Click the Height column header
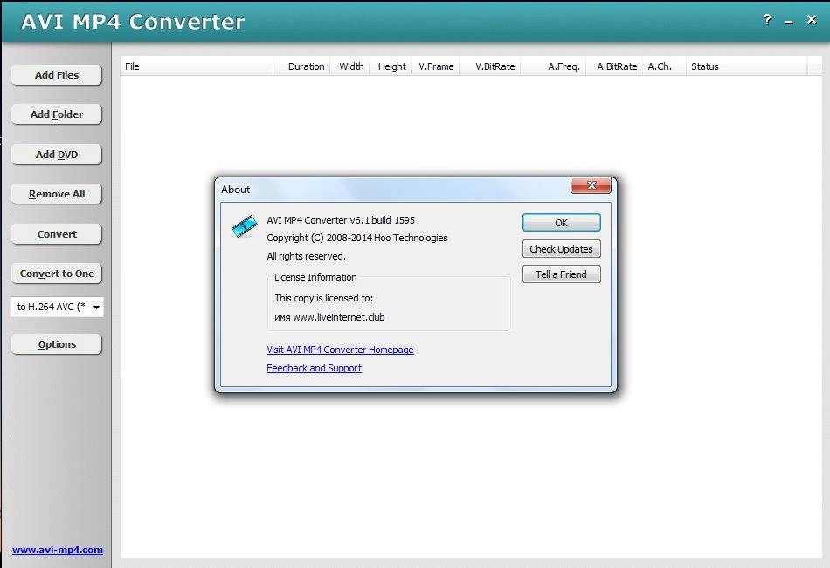 [x=391, y=66]
